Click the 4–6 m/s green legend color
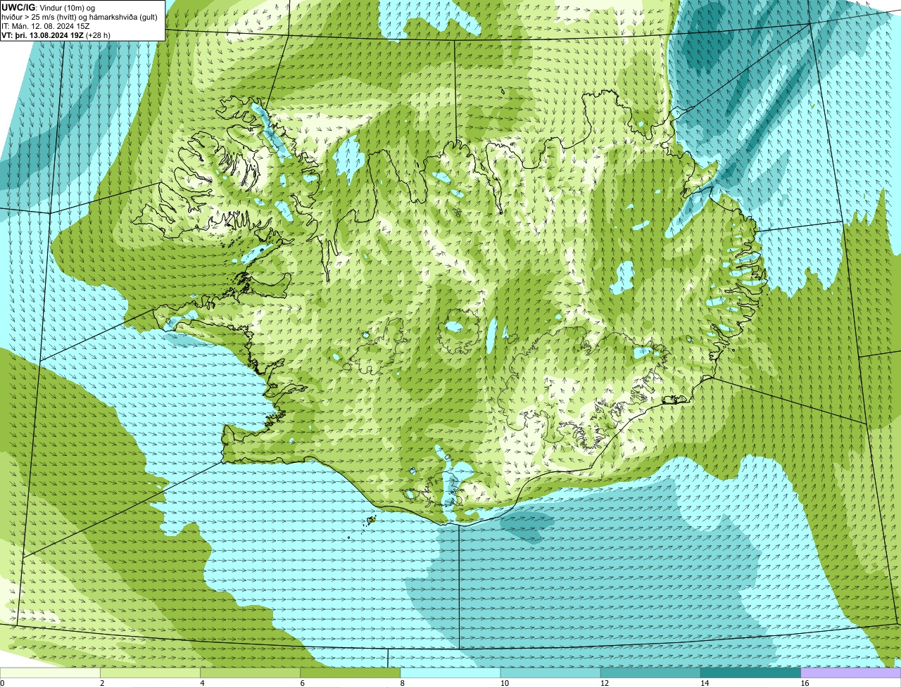Screen dimensions: 901x688 [250, 673]
